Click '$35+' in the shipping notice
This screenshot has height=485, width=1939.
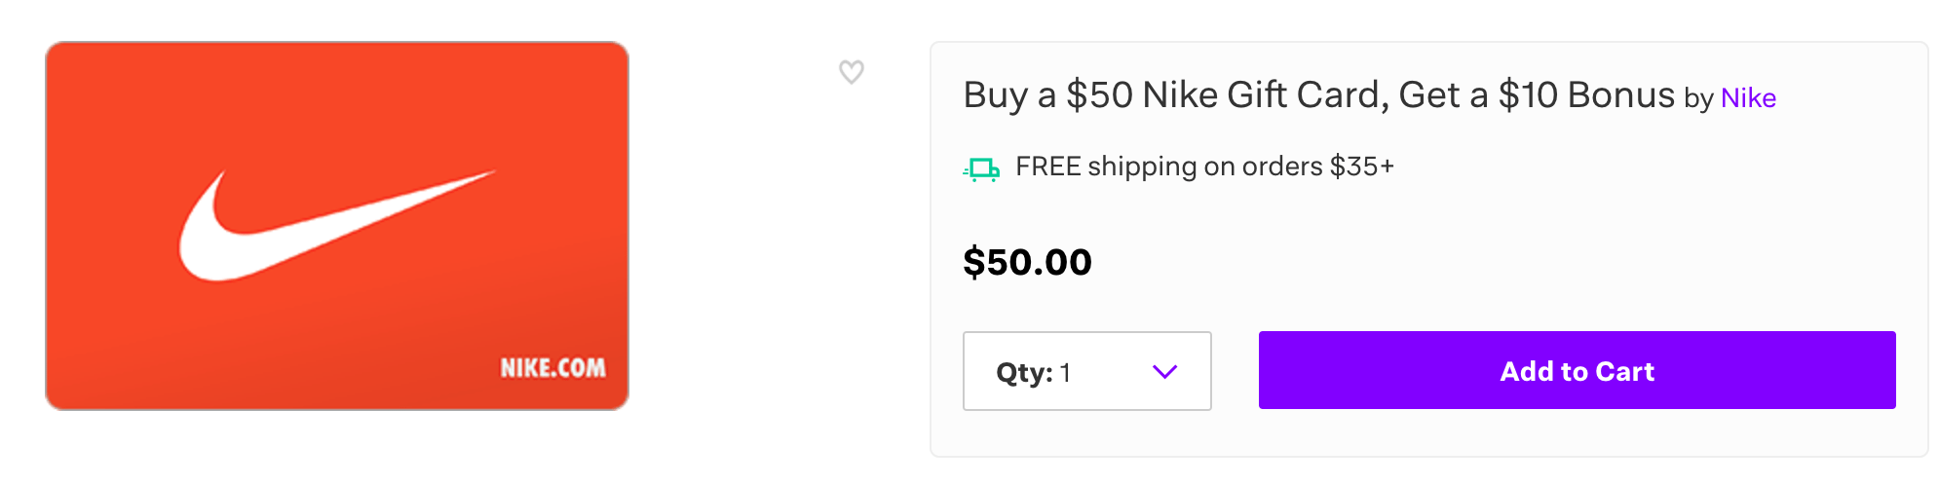tap(1362, 167)
